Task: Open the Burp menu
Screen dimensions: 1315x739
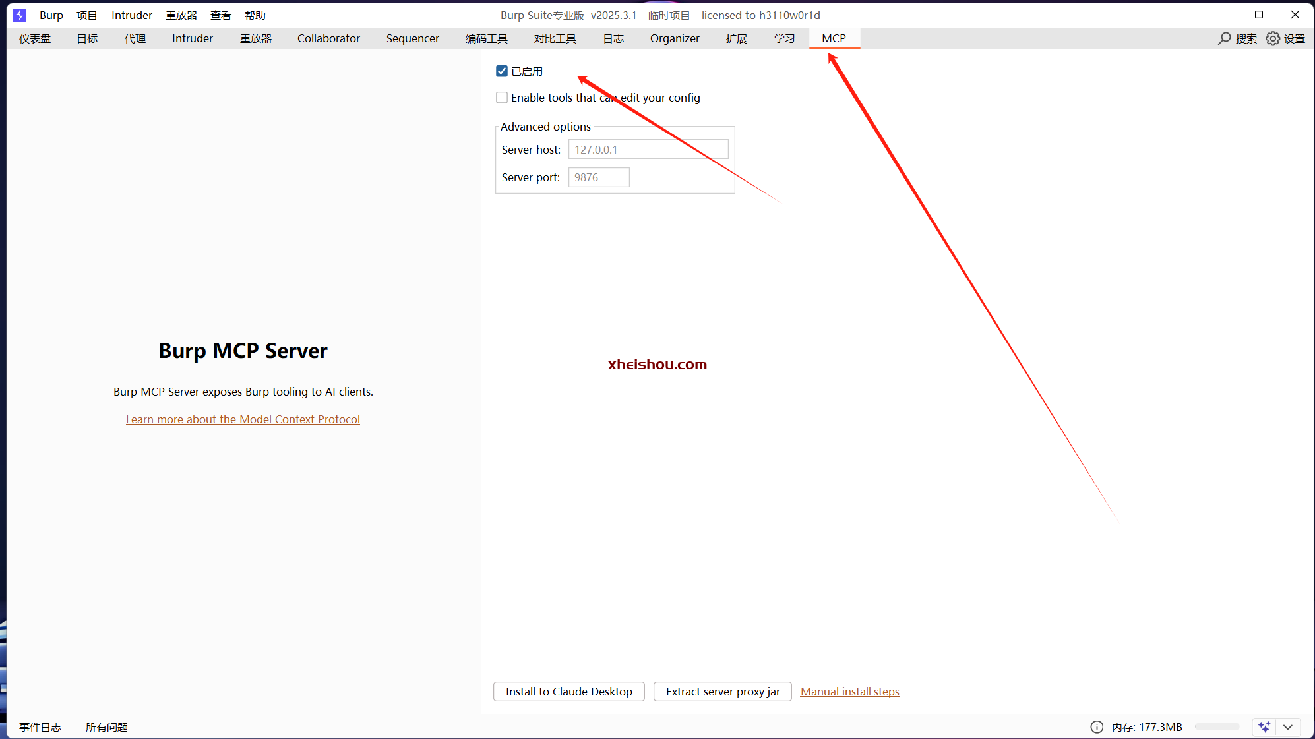Action: [51, 15]
